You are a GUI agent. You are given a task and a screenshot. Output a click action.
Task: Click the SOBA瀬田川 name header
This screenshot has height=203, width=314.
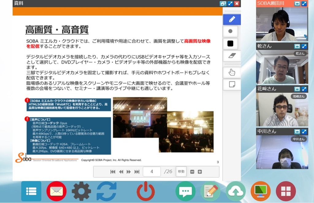(270, 3)
